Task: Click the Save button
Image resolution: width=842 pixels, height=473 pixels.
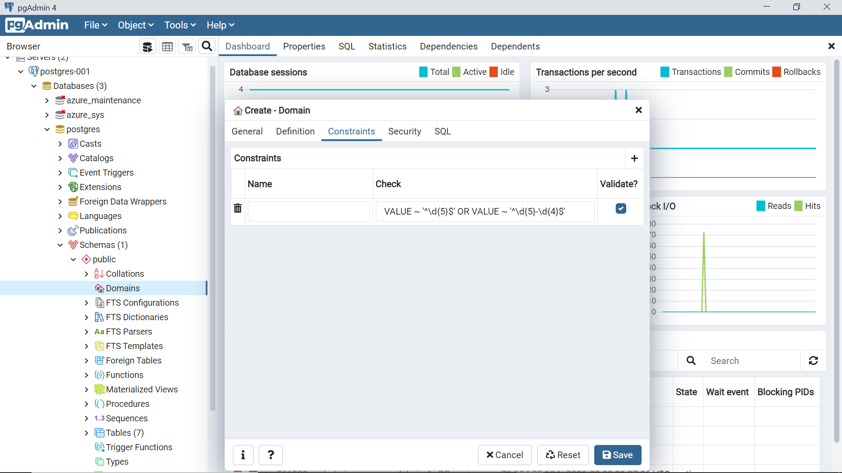Action: click(617, 455)
